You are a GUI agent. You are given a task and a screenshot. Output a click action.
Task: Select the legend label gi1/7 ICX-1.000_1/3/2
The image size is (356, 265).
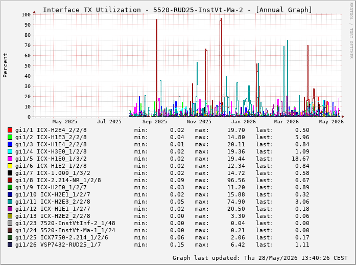click(53, 173)
